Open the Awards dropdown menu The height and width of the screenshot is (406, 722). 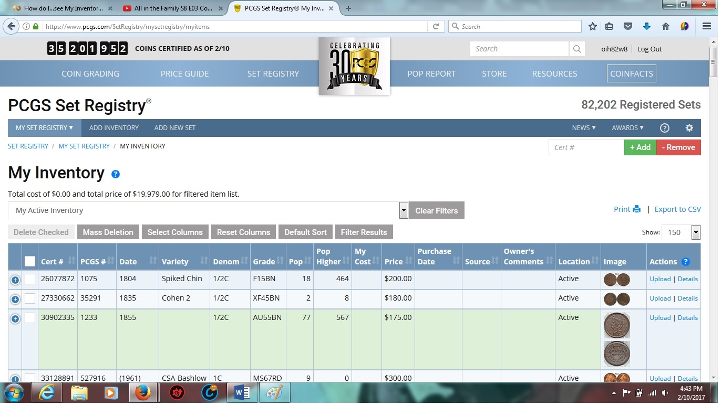click(627, 128)
